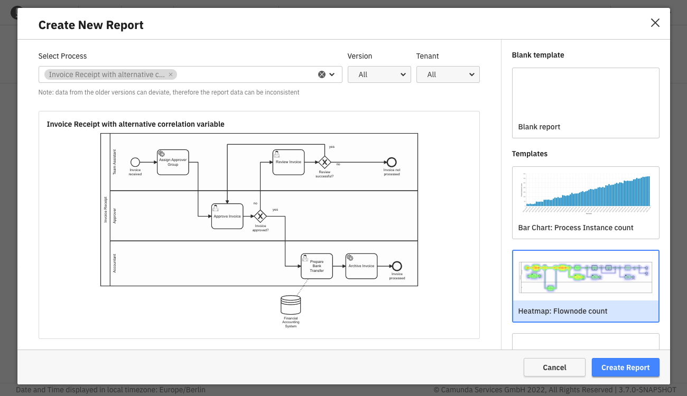Clear the Select Process field selection
Screen dimensions: 687x396
(321, 74)
